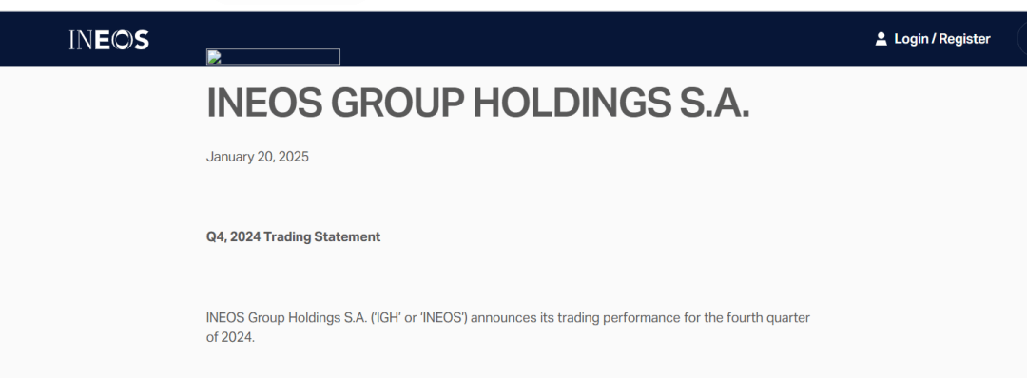Click the white strip above header
Screen dimensions: 1027x378
pos(513,6)
